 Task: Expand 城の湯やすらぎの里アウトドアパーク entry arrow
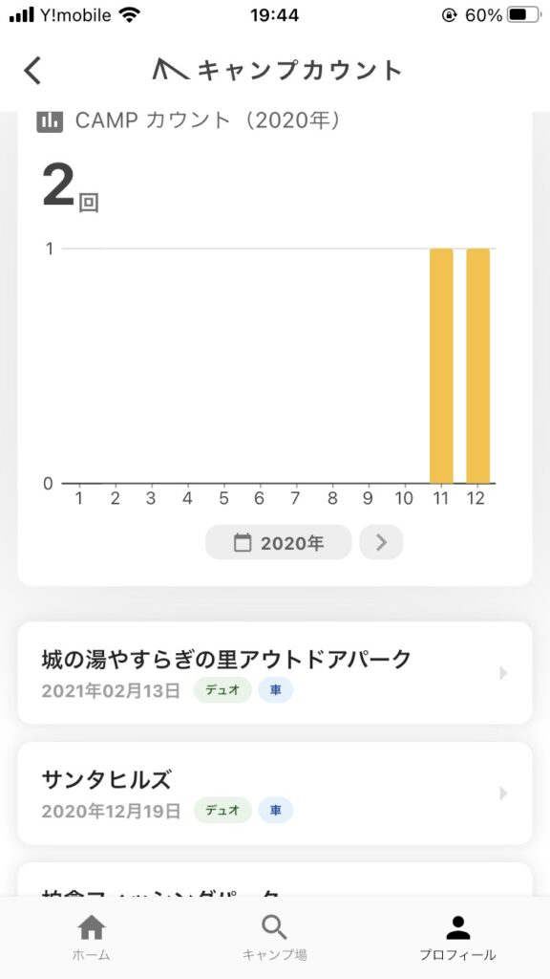(x=504, y=673)
